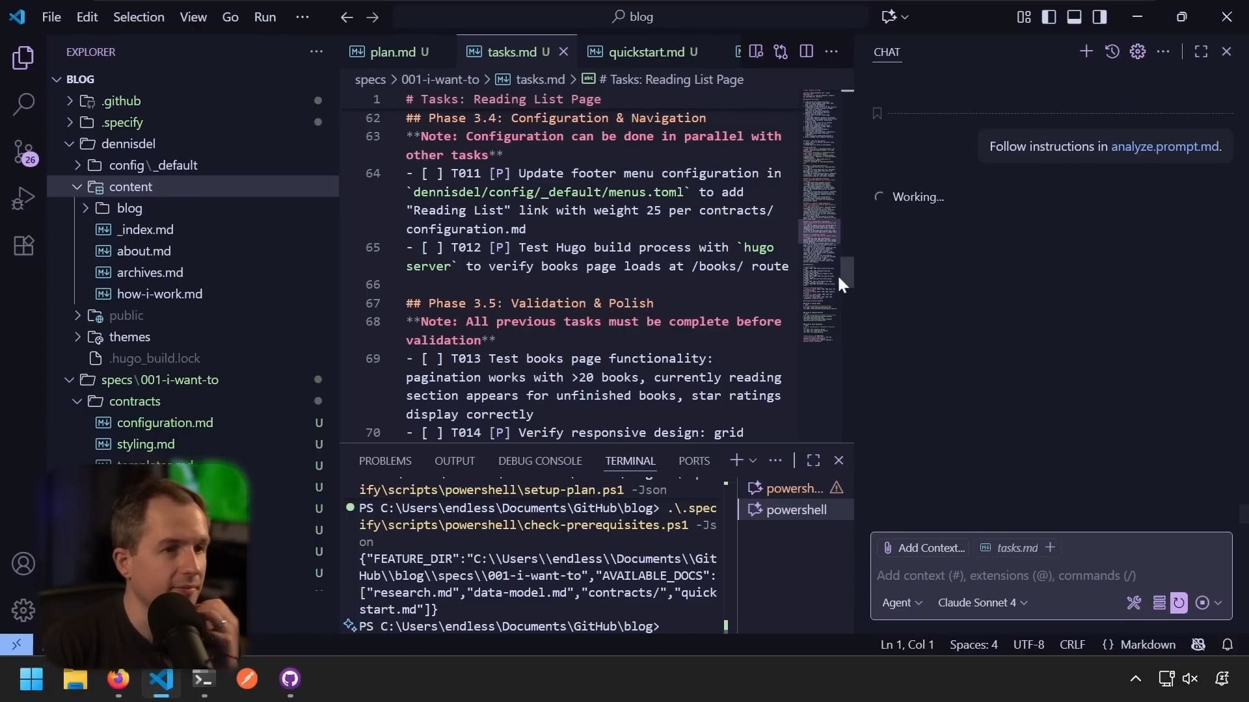Toggle the primary side bar layout button
The image size is (1249, 702).
1049,17
